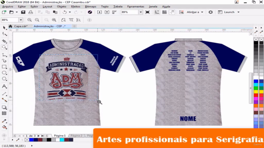The image size is (264, 148).
Task: Open the Ferramentas menu
Action: coord(136,7)
